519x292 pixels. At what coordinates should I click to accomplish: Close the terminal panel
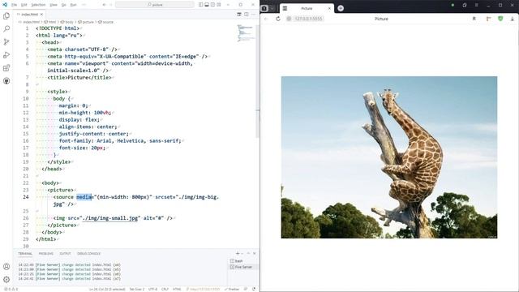pos(254,253)
